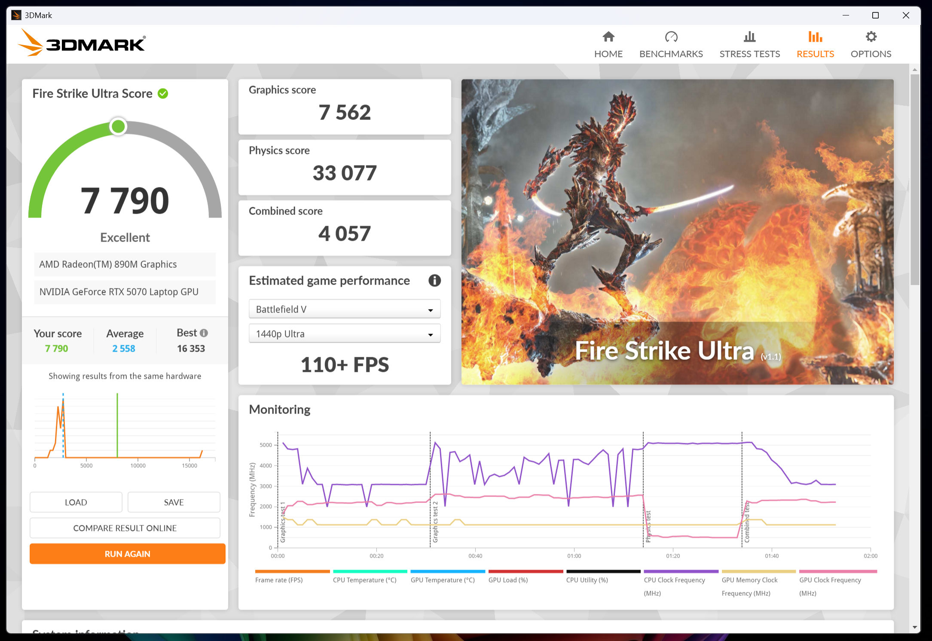The image size is (932, 641).
Task: Toggle the CPU Utility (%) legend series
Action: (603, 577)
